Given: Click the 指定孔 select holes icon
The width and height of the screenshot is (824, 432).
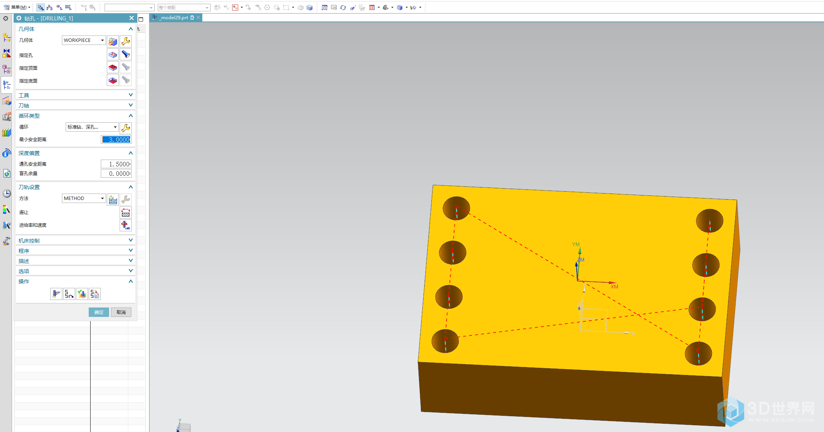Looking at the screenshot, I should [x=113, y=55].
